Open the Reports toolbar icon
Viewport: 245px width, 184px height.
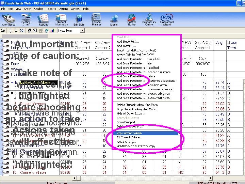pos(43,20)
